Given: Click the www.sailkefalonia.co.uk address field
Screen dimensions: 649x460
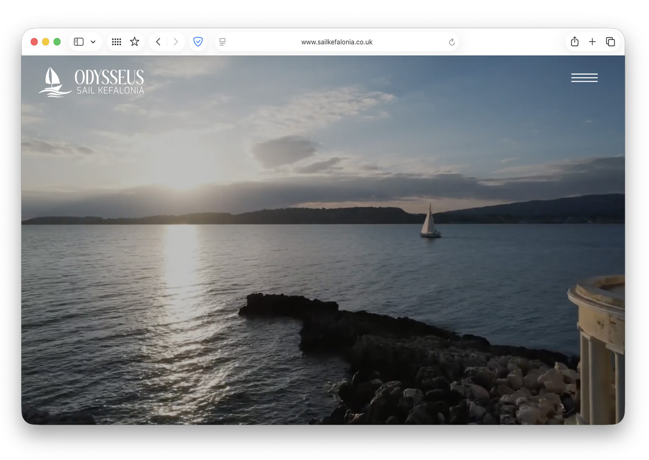Looking at the screenshot, I should (336, 42).
